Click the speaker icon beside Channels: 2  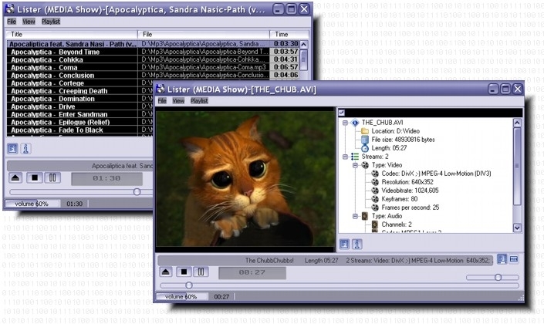(x=375, y=224)
